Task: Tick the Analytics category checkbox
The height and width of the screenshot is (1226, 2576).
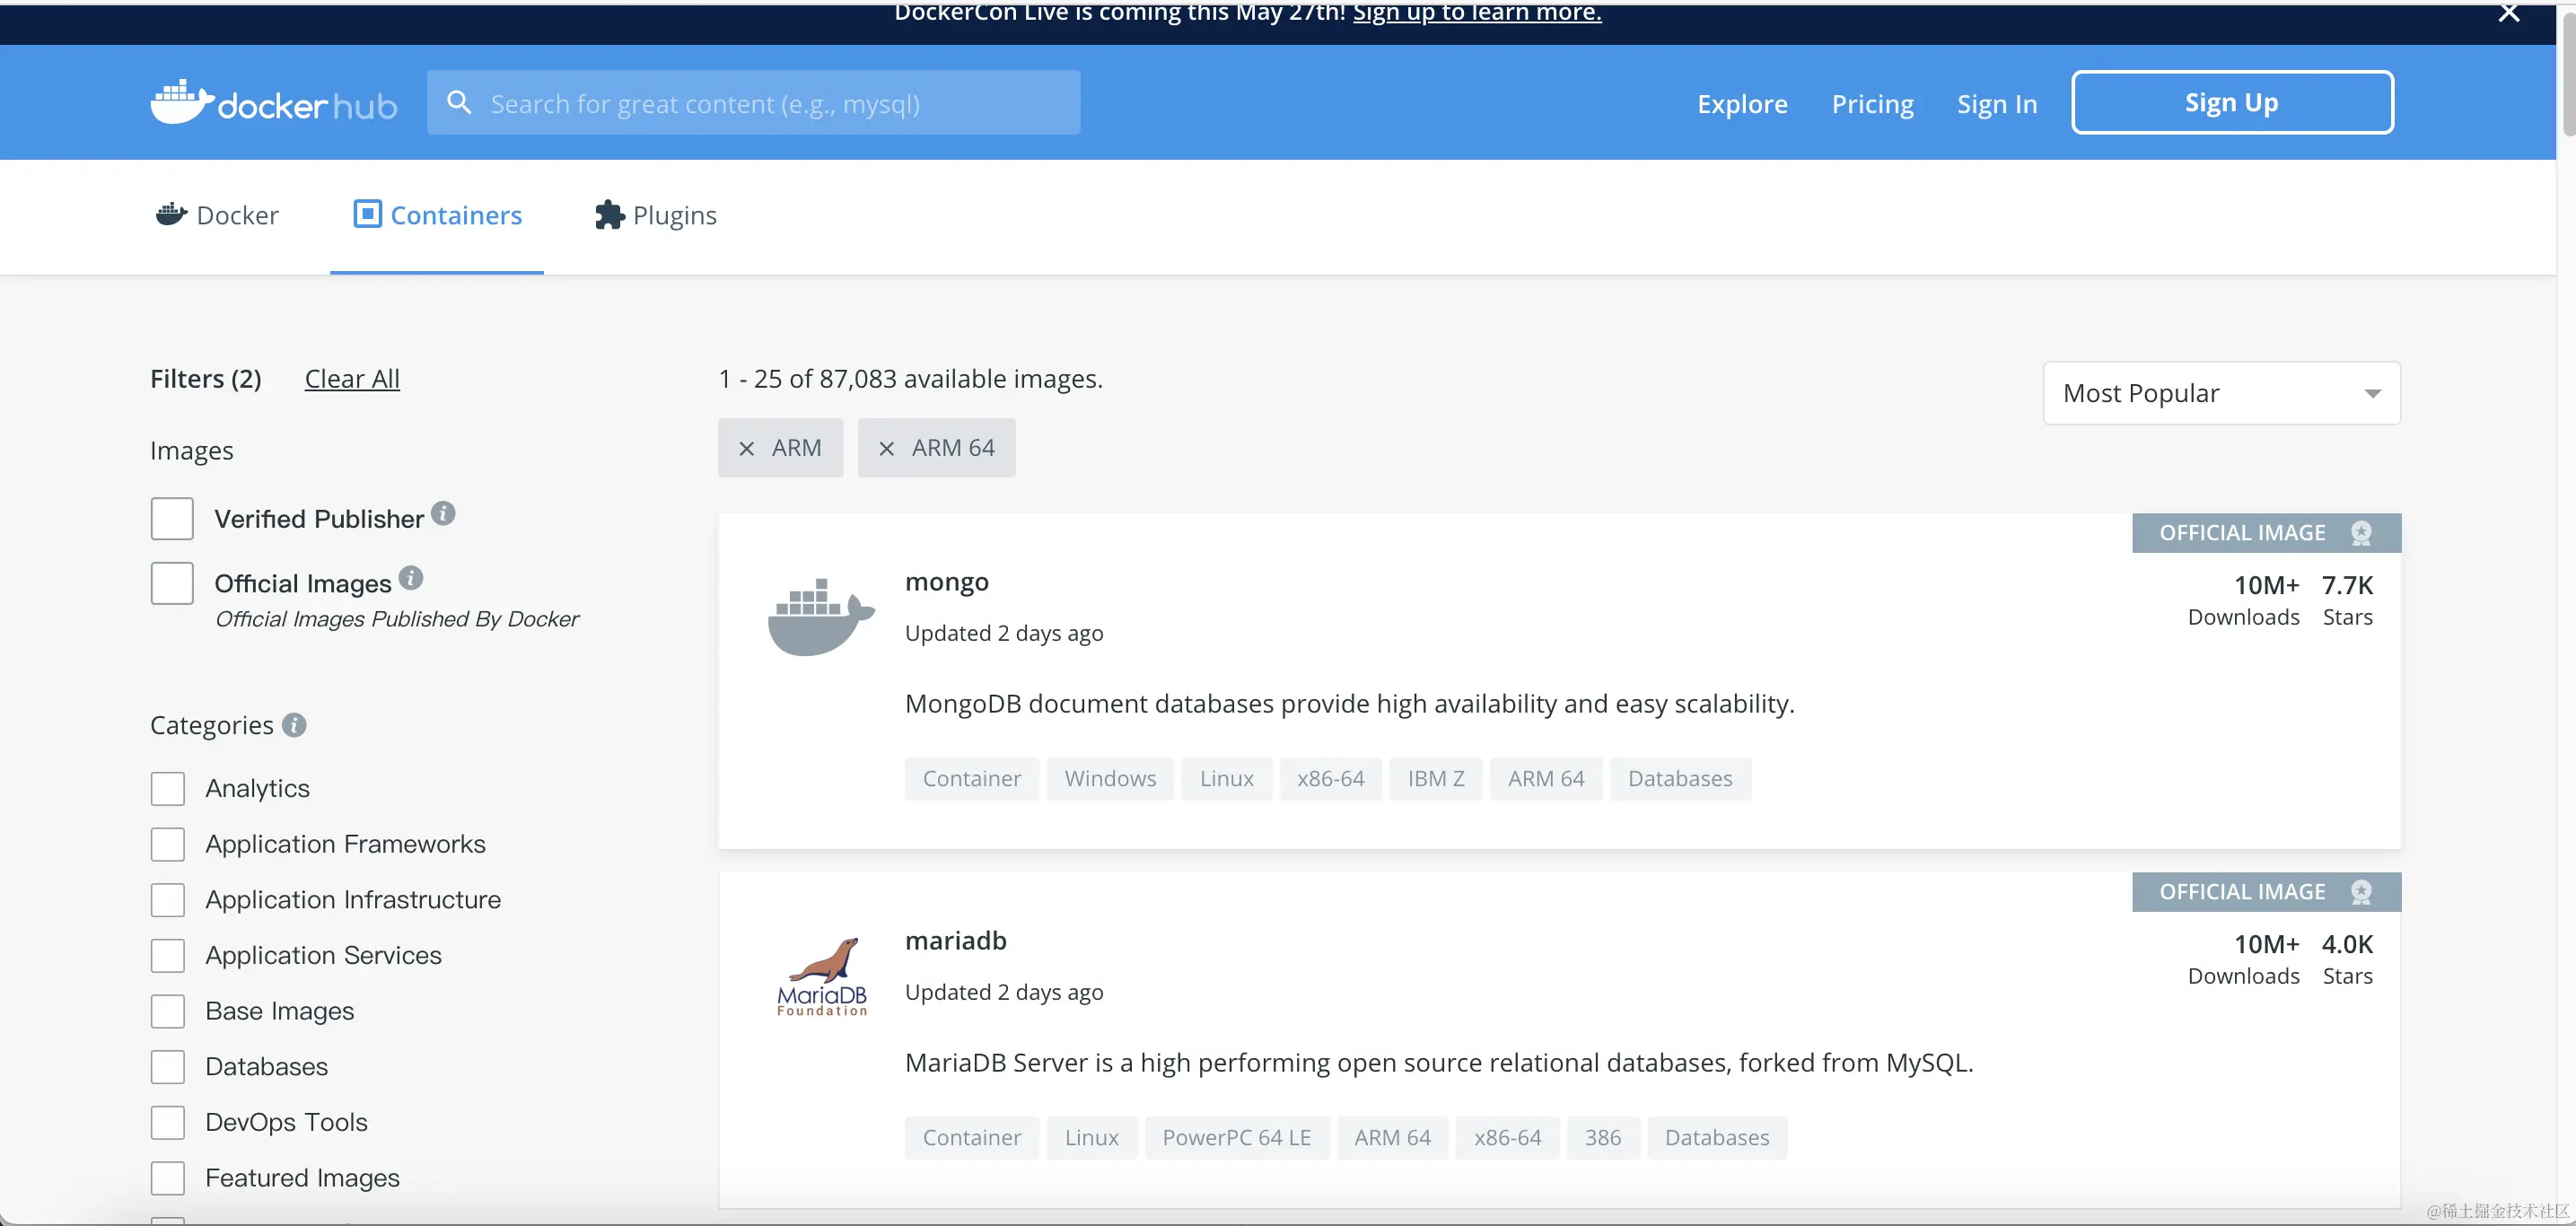Action: (x=168, y=789)
